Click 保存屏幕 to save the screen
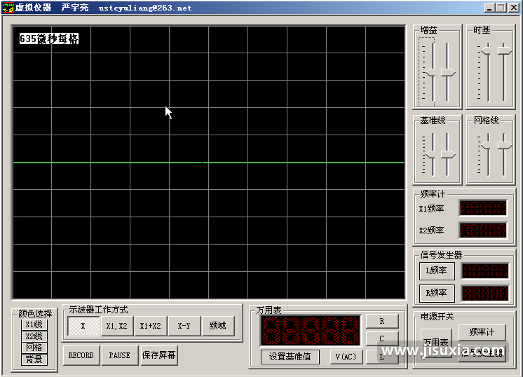This screenshot has height=377, width=523. click(x=159, y=355)
